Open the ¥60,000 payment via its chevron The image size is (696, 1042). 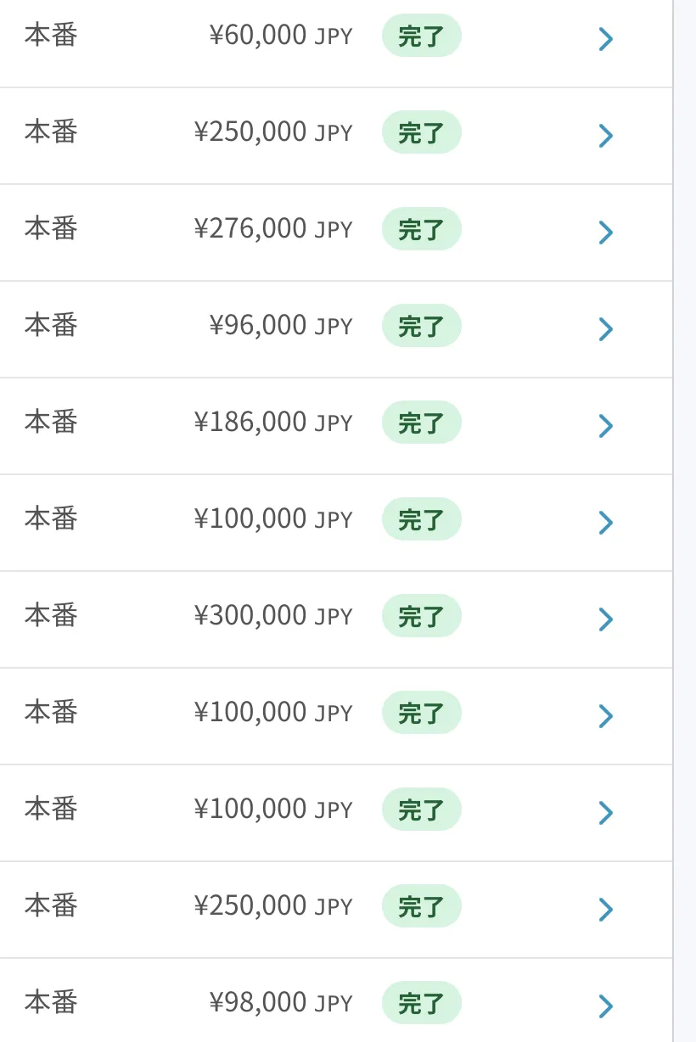pyautogui.click(x=605, y=38)
